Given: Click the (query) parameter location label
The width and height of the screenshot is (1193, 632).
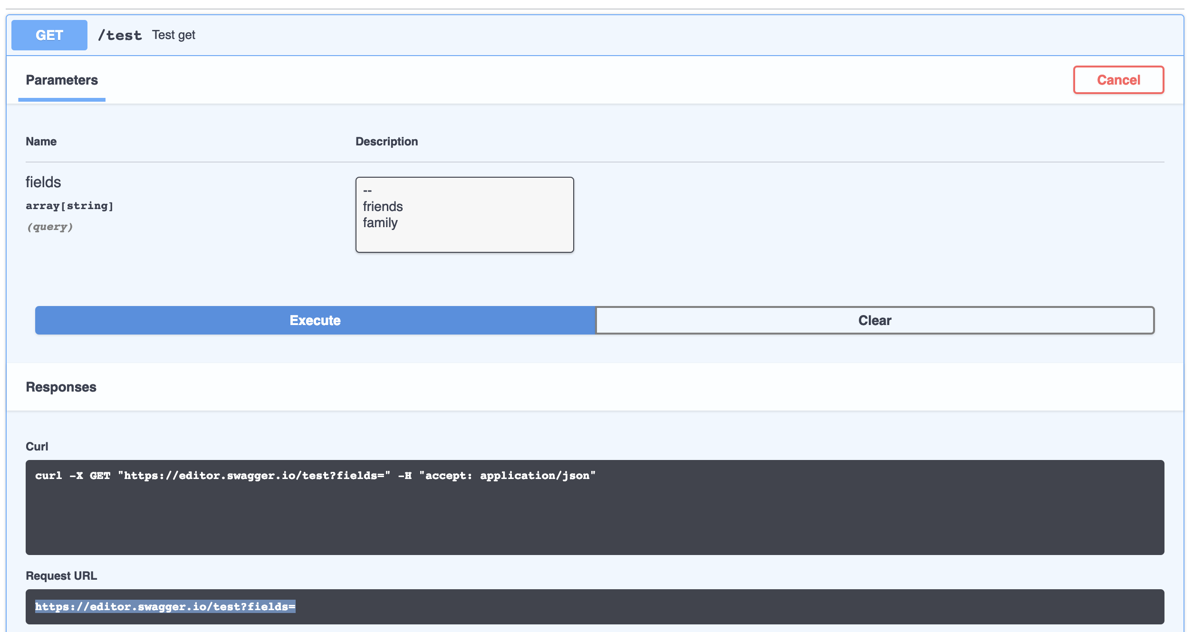Looking at the screenshot, I should [x=49, y=227].
